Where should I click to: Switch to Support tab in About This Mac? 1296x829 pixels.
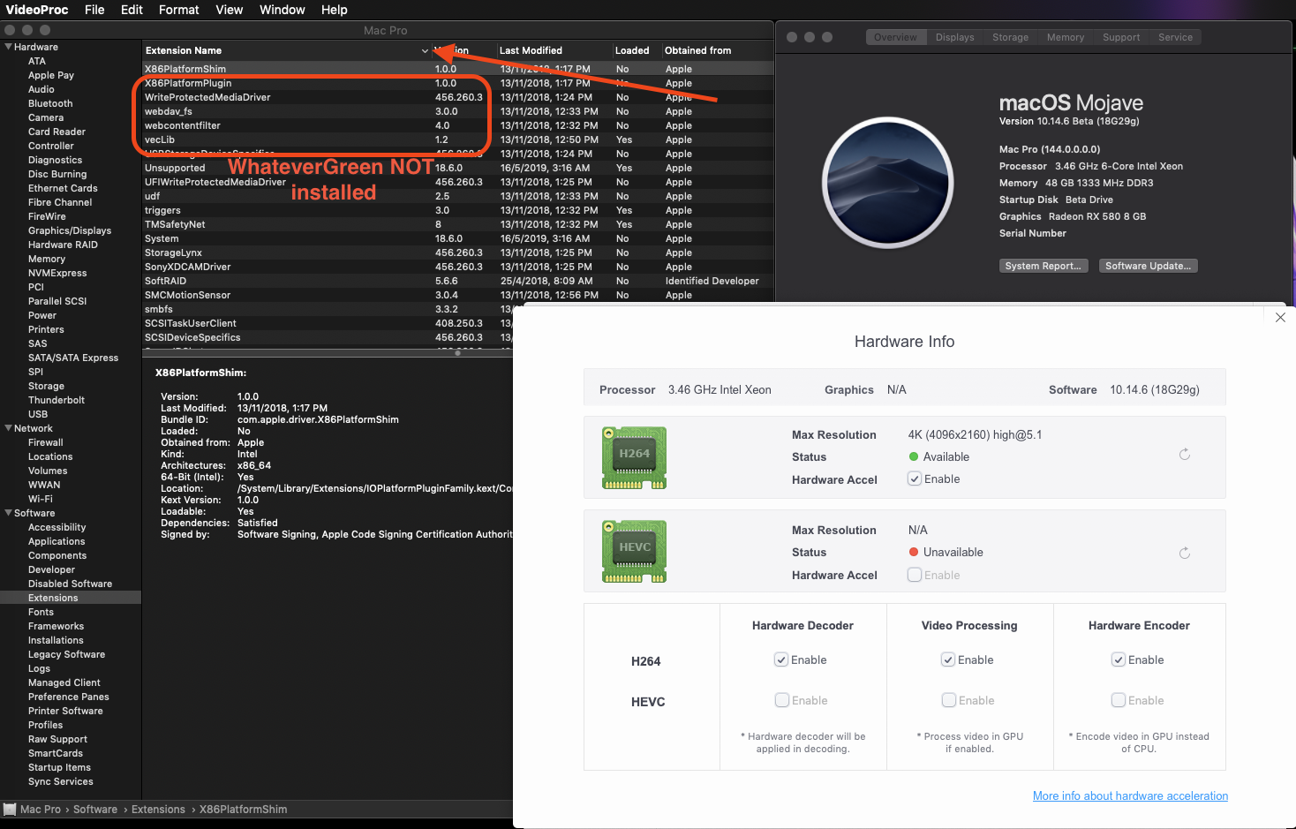point(1121,37)
